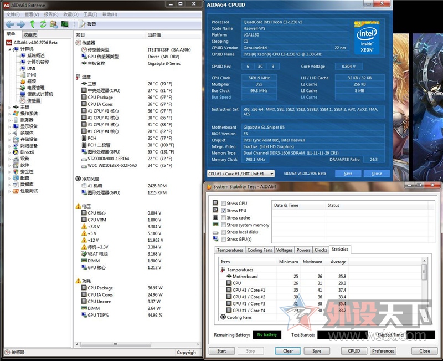This screenshot has height=361, width=443.
Task: Select the 超频 overclock tree item
Action: tap(32, 81)
